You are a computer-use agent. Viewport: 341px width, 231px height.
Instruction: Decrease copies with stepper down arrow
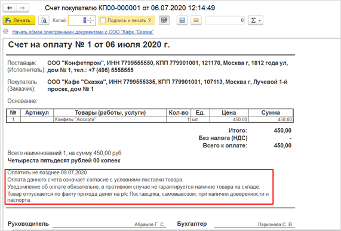tap(91, 23)
